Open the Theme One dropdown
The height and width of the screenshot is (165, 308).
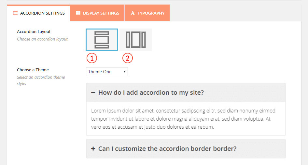coord(107,72)
